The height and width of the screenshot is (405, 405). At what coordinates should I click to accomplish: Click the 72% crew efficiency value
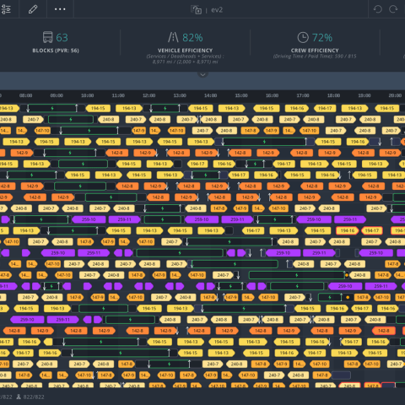pyautogui.click(x=322, y=37)
